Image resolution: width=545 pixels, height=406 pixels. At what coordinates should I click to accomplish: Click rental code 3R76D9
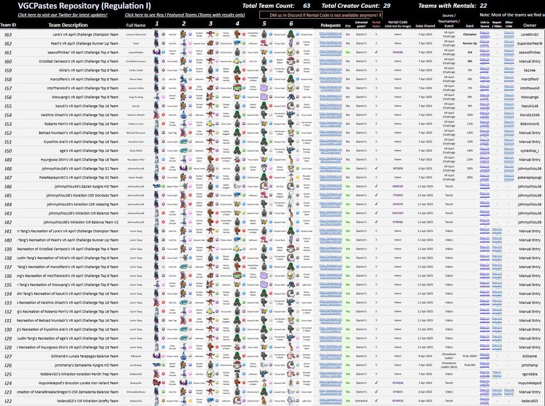[397, 169]
